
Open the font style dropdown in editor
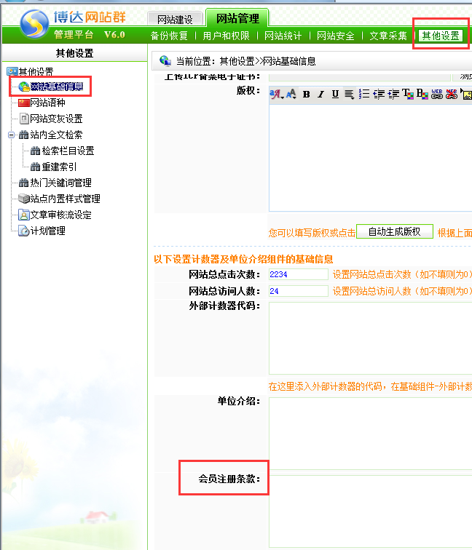pos(277,94)
